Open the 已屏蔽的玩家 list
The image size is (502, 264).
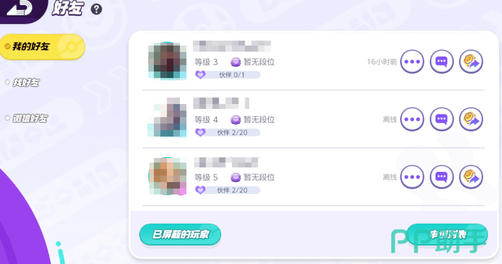(x=180, y=234)
